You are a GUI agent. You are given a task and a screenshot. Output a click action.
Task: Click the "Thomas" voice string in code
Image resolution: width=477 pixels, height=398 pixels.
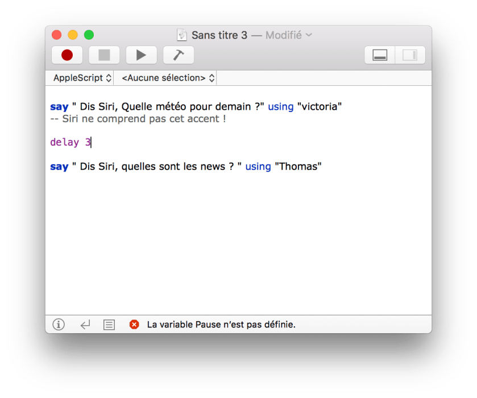(298, 167)
